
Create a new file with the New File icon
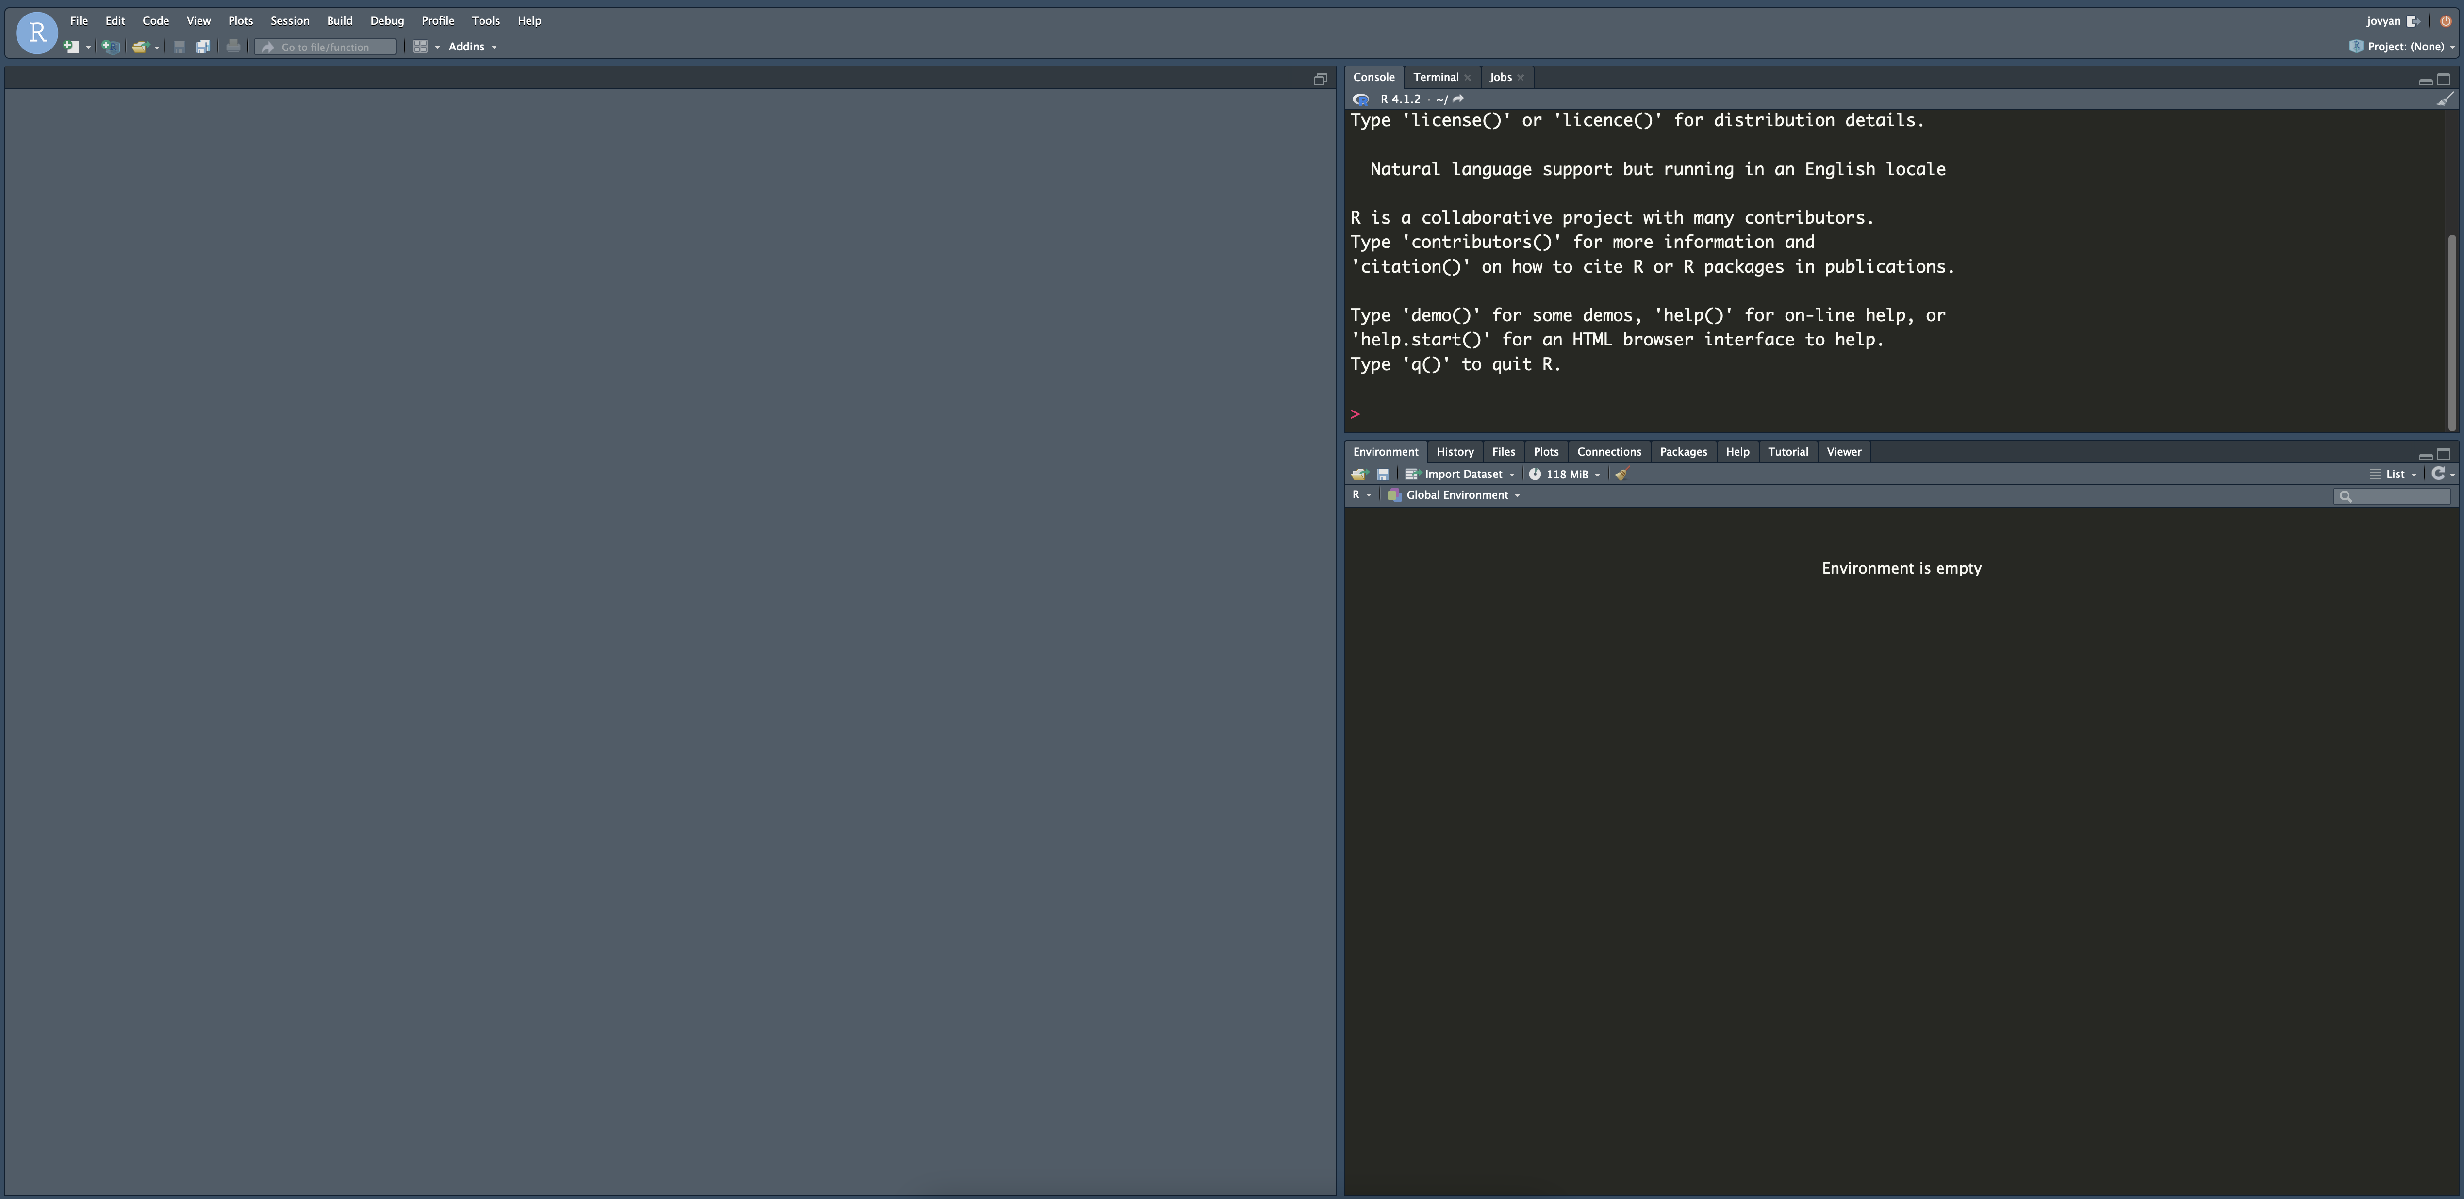point(72,47)
